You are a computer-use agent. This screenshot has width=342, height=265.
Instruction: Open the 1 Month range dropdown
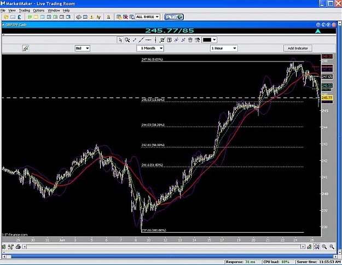150,48
